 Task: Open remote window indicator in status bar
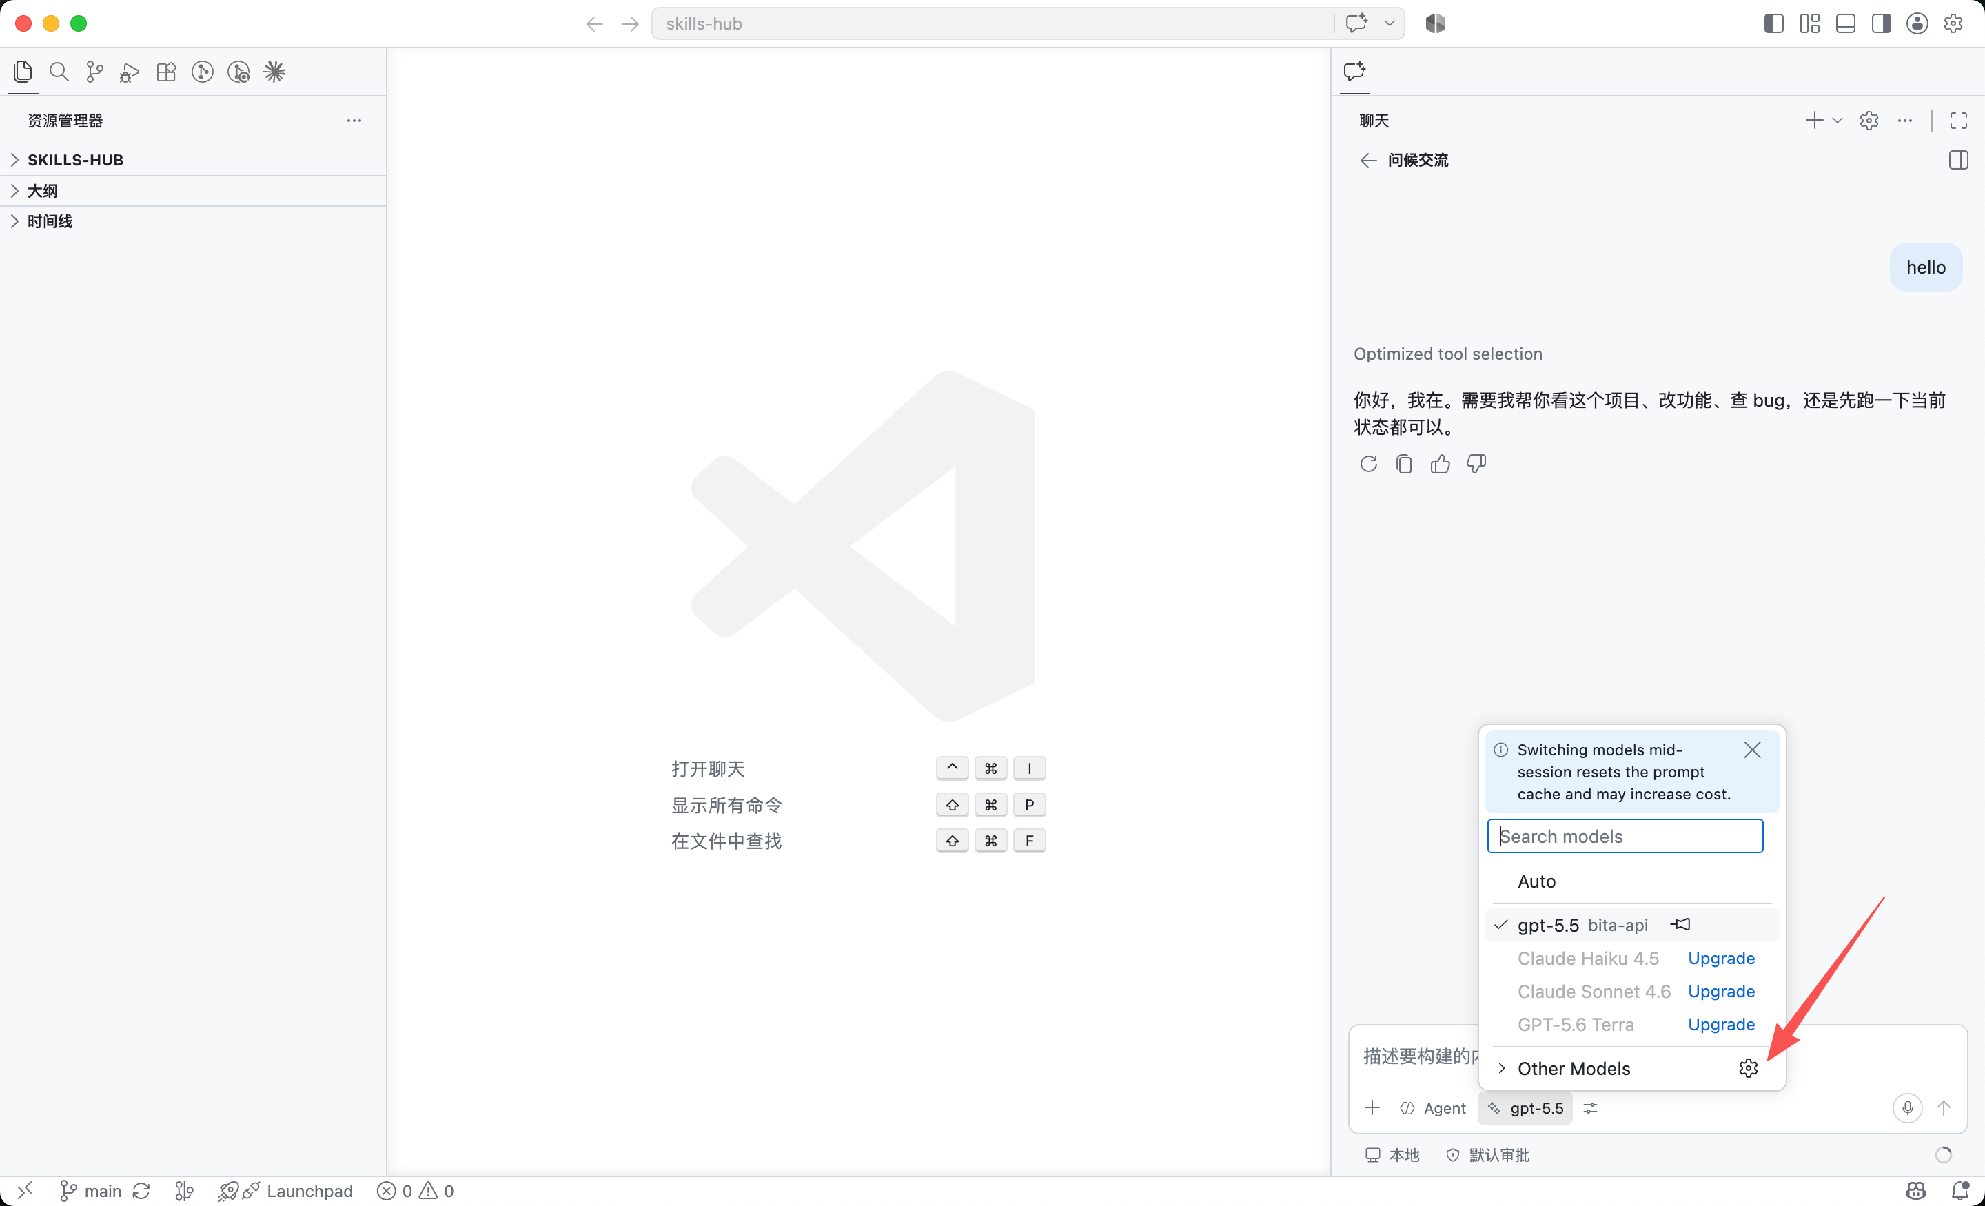25,1190
